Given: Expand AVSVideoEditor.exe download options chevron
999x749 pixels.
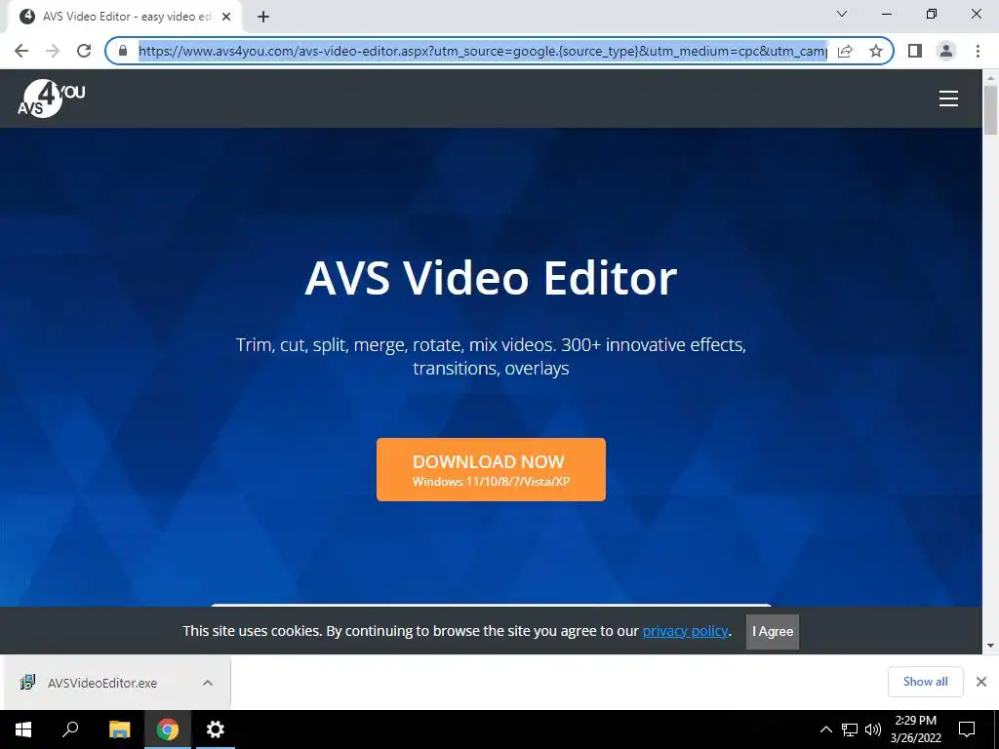Looking at the screenshot, I should tap(208, 683).
